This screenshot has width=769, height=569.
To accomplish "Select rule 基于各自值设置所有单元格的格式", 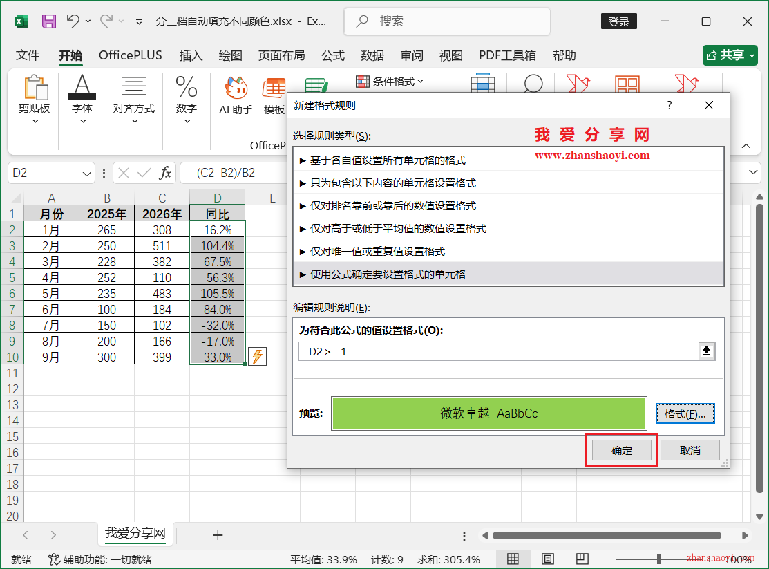I will 508,160.
